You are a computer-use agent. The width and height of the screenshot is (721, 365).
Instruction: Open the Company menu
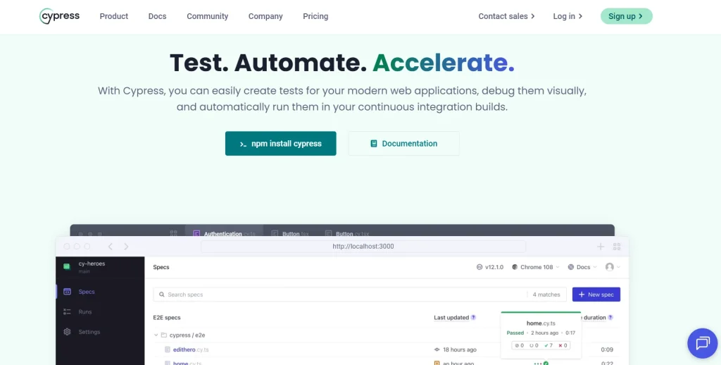[265, 16]
